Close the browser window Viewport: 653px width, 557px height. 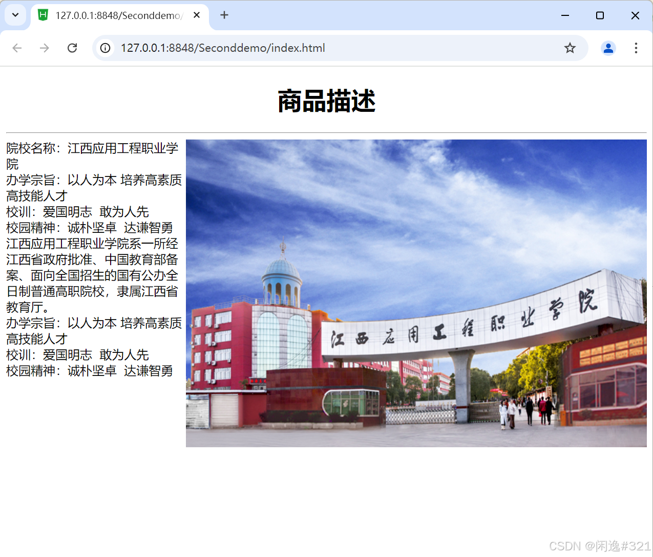pyautogui.click(x=635, y=15)
